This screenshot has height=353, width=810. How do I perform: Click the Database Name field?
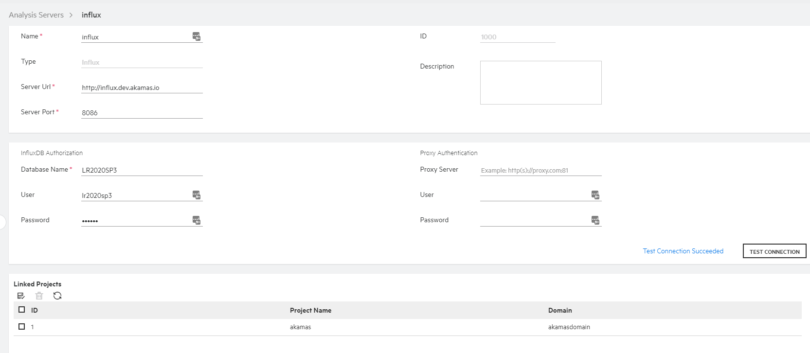pyautogui.click(x=141, y=170)
